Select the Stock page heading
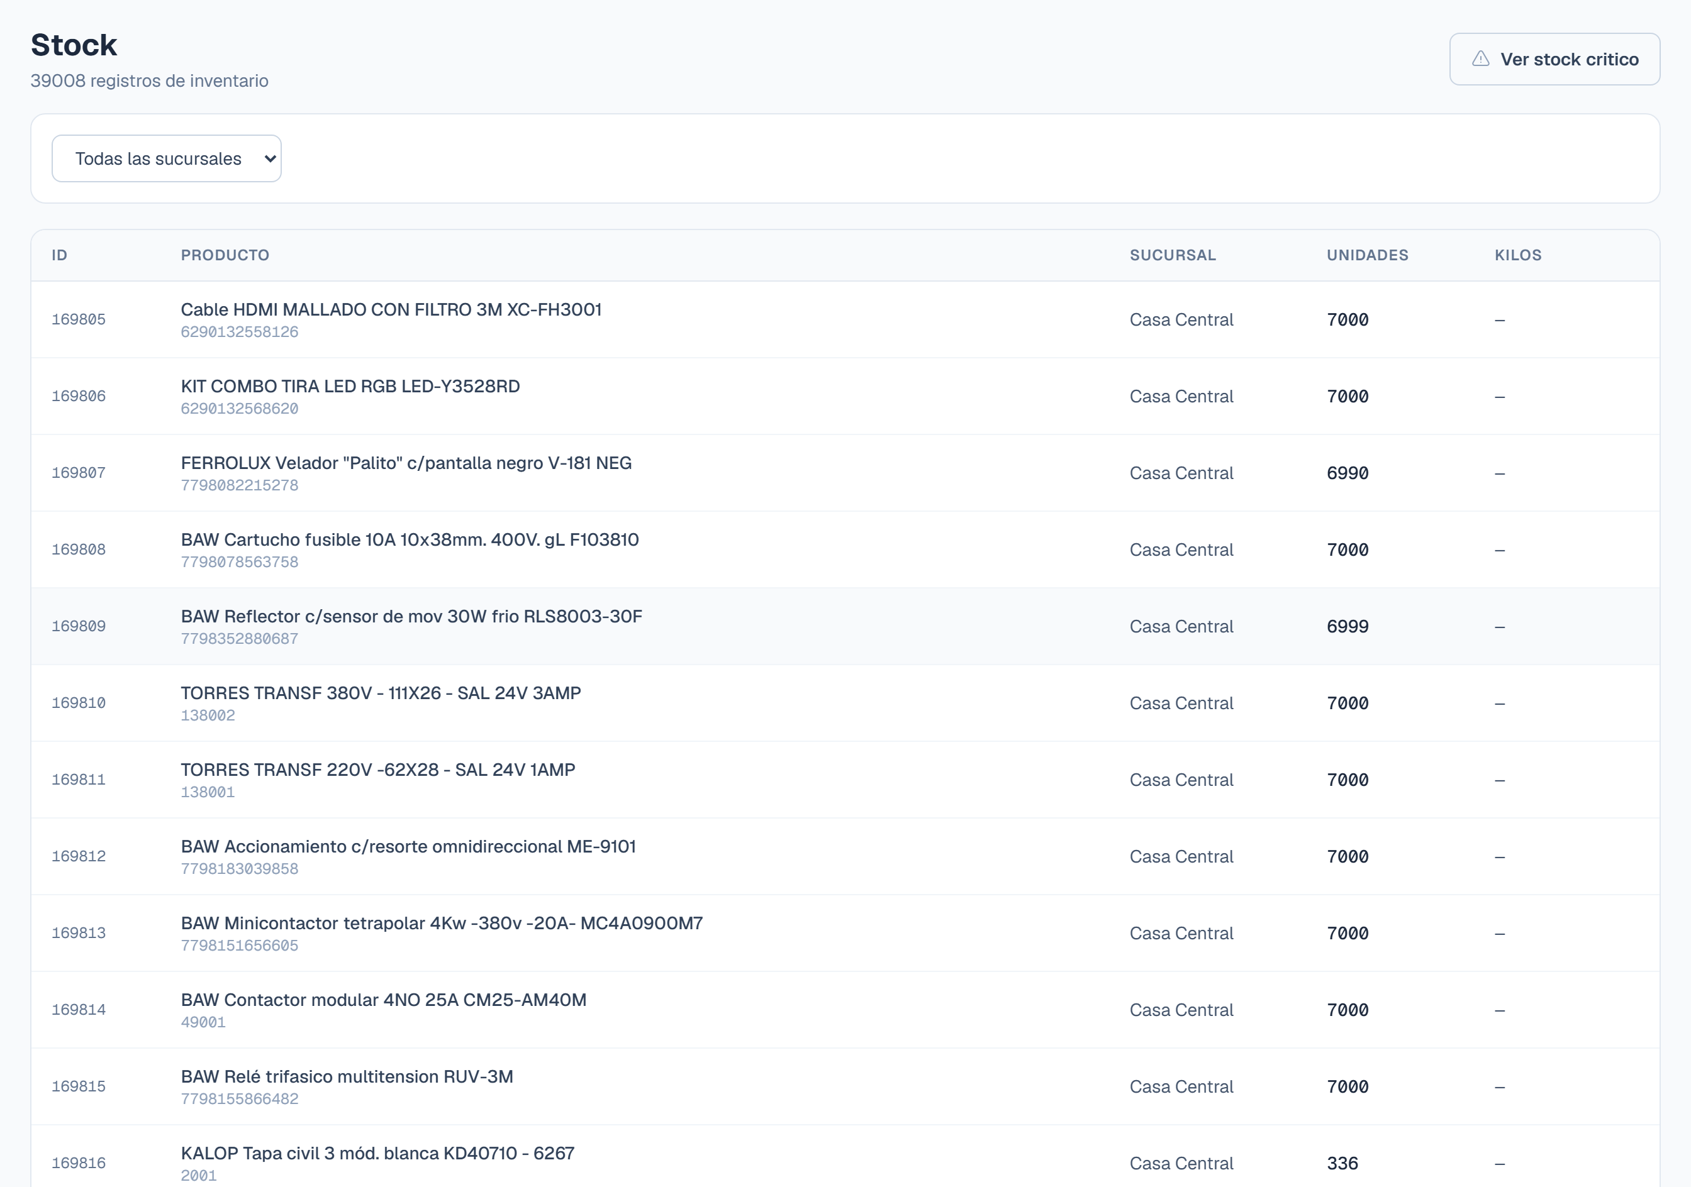1691x1187 pixels. [x=74, y=45]
